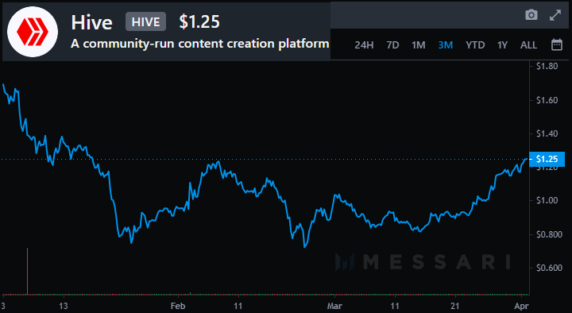Click the blue $1.25 current price label
This screenshot has height=313, width=572.
547,159
